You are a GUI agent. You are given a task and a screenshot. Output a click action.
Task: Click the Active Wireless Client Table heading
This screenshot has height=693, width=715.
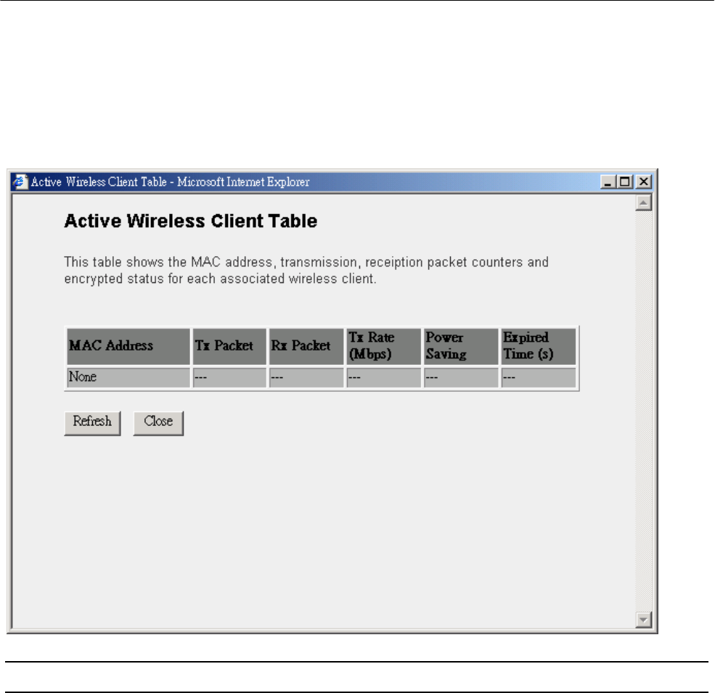tap(191, 221)
